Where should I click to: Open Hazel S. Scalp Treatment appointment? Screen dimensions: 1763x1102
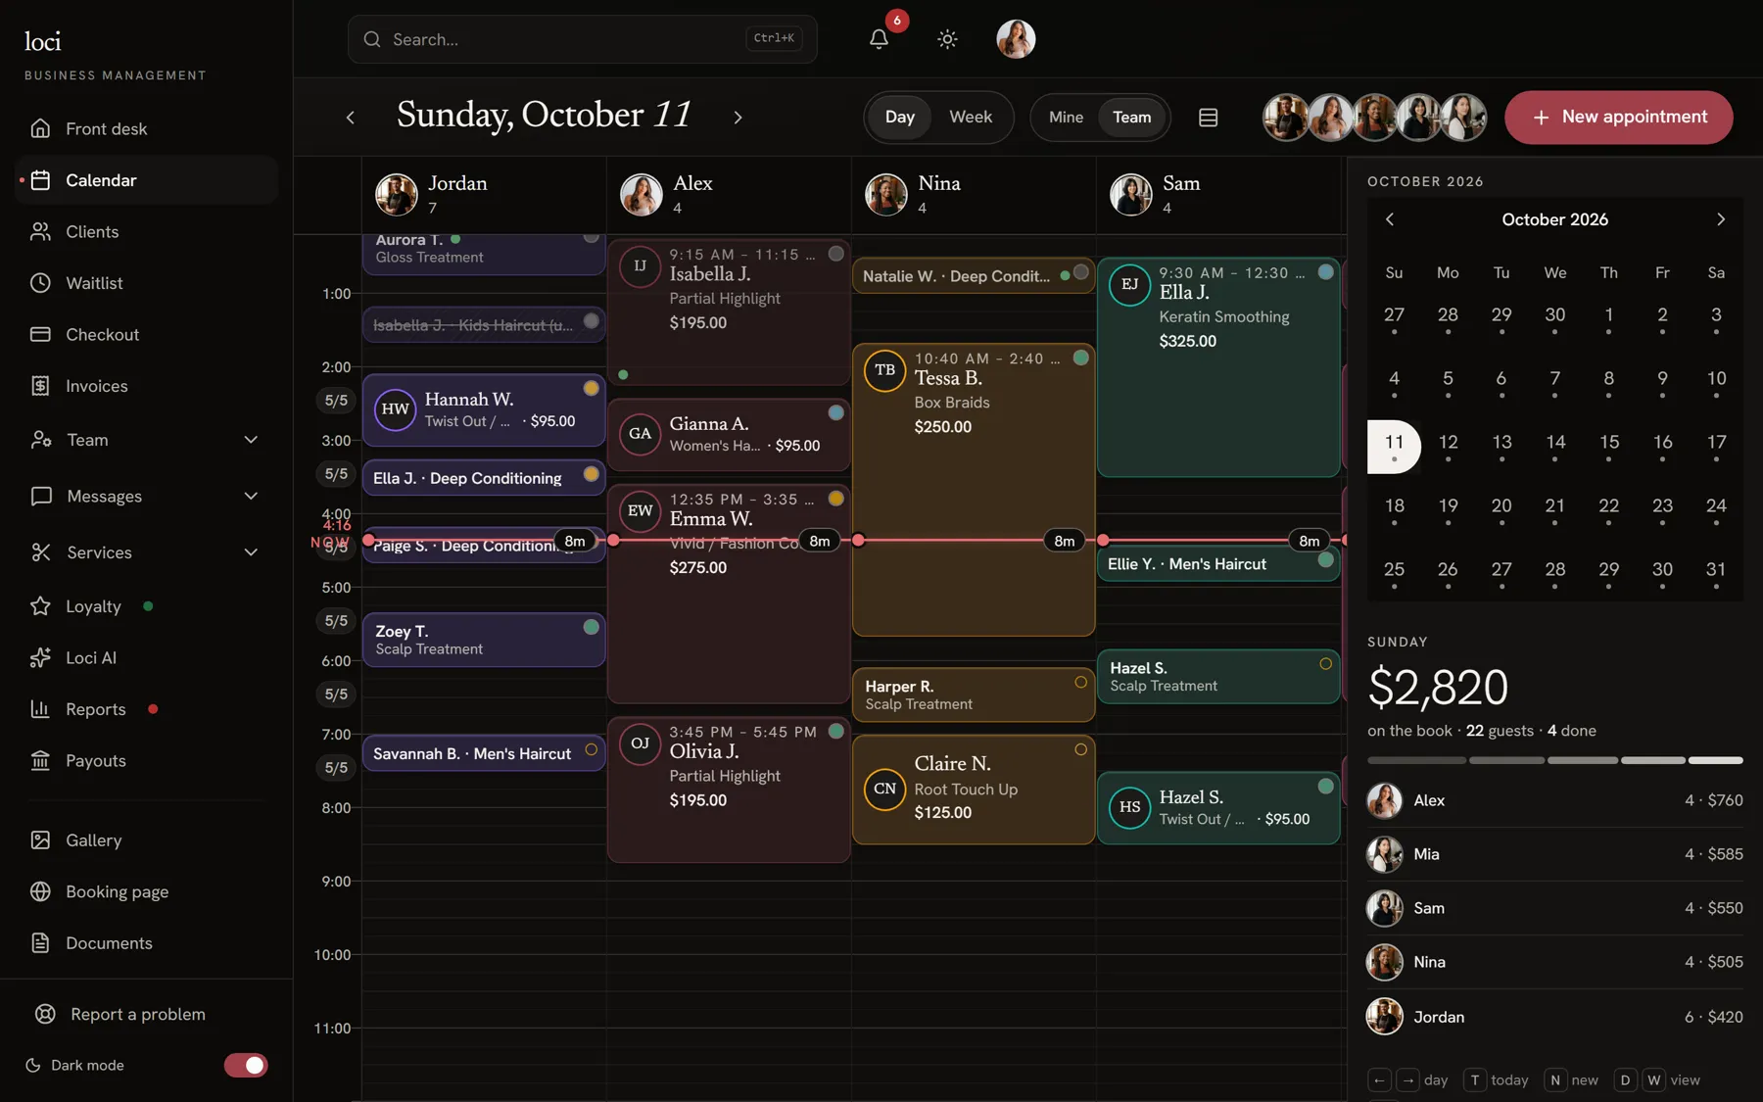(1218, 677)
